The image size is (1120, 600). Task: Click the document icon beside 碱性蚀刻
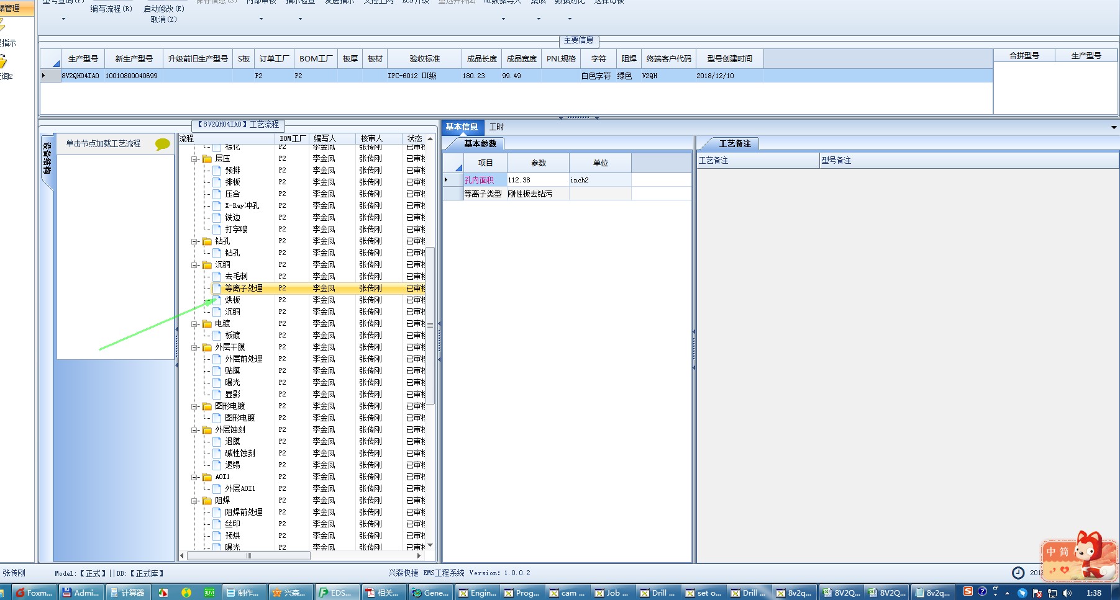click(x=217, y=454)
